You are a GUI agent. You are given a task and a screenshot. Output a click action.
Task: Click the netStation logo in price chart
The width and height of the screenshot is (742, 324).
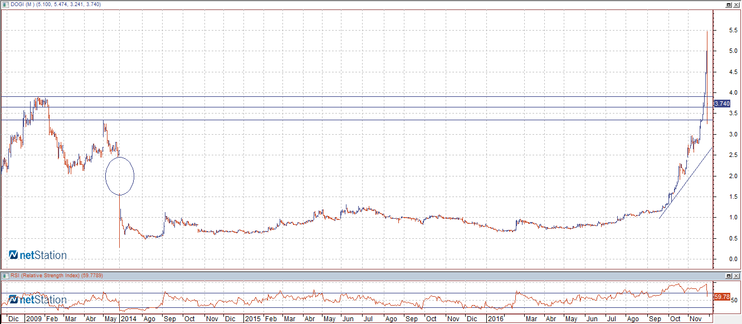(x=38, y=255)
